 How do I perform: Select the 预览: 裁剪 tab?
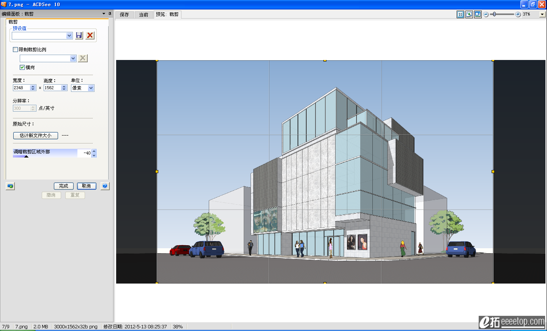[167, 14]
